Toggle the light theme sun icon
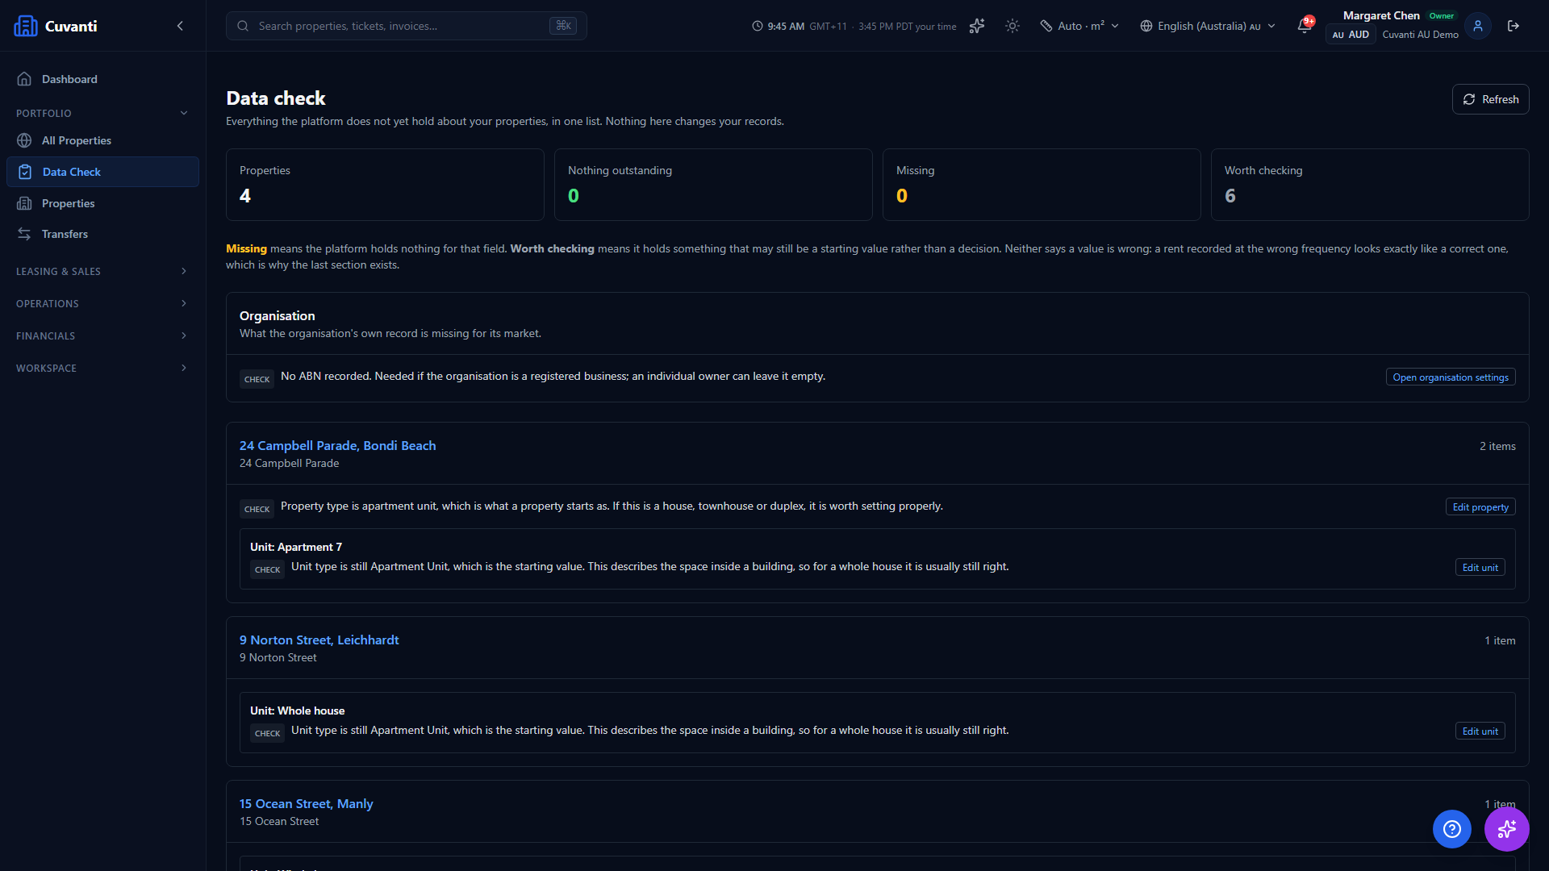This screenshot has width=1549, height=871. coord(1012,26)
